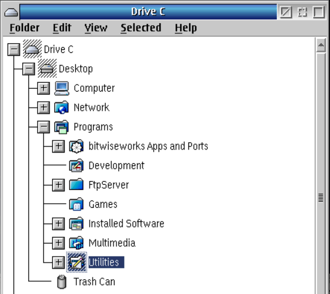Expand the Multimedia tree node
Viewport: 330px width, 294px height.
[x=59, y=243]
